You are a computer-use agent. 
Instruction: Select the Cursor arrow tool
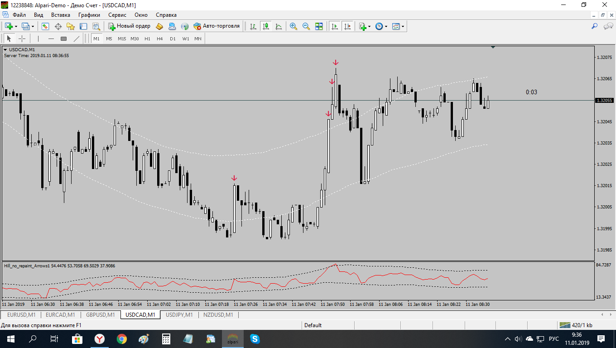pyautogui.click(x=9, y=39)
